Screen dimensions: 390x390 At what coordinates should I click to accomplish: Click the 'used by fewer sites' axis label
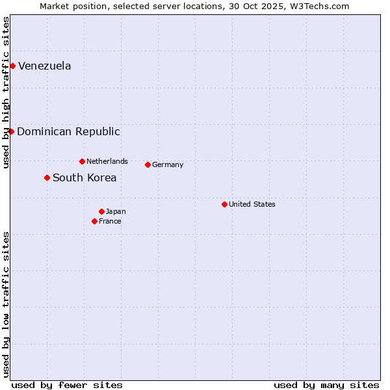[67, 385]
